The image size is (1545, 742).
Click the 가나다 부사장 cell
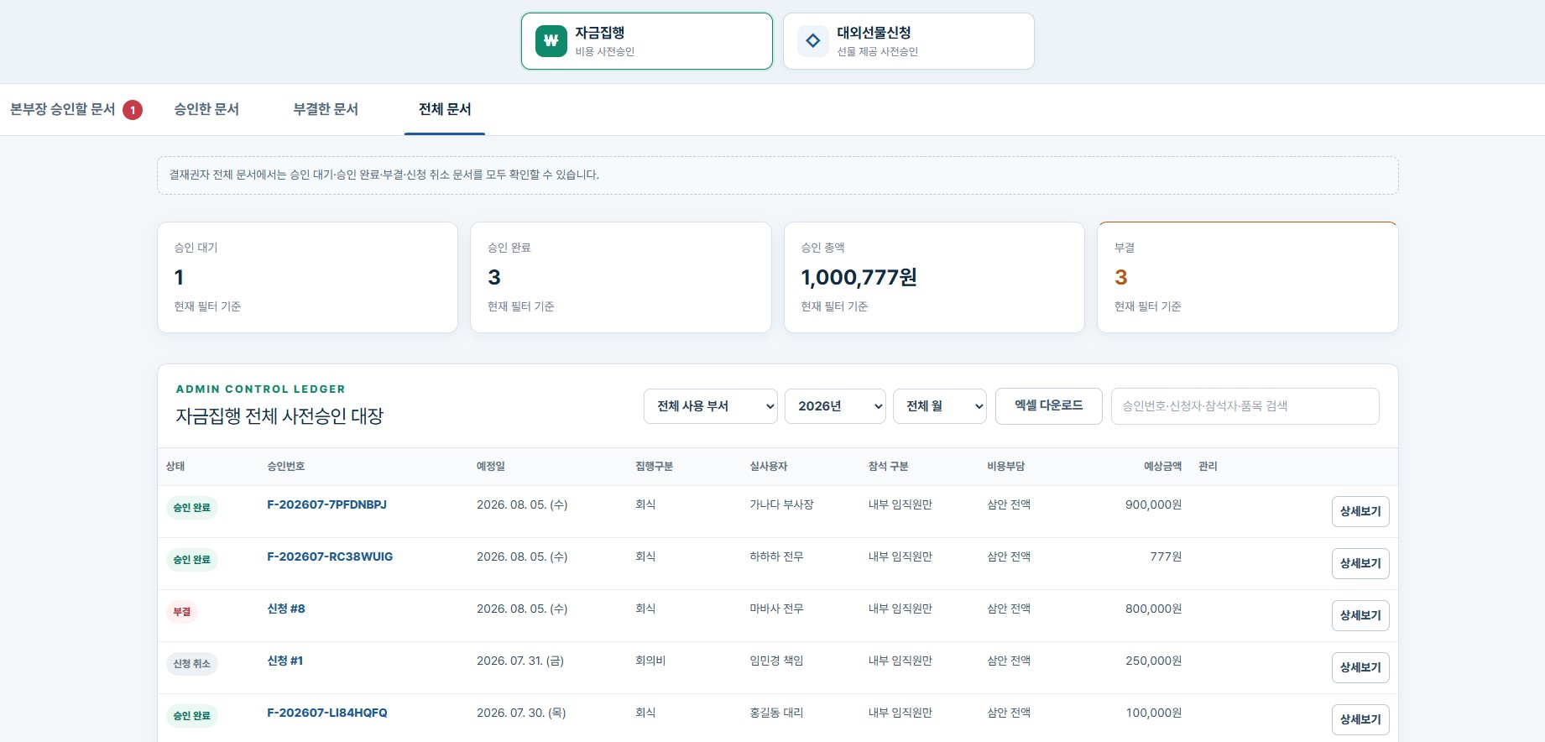point(782,504)
